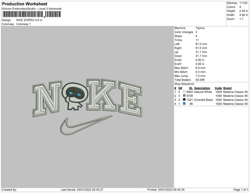Click the NIKE design preview lettering
Screen dimensions: 250x193
(87, 97)
